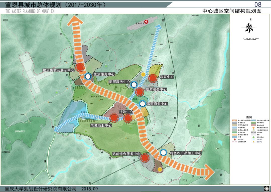Click the white circle marker for 特色农产品加工中心
Screen dimensions: 271x192
(163, 152)
